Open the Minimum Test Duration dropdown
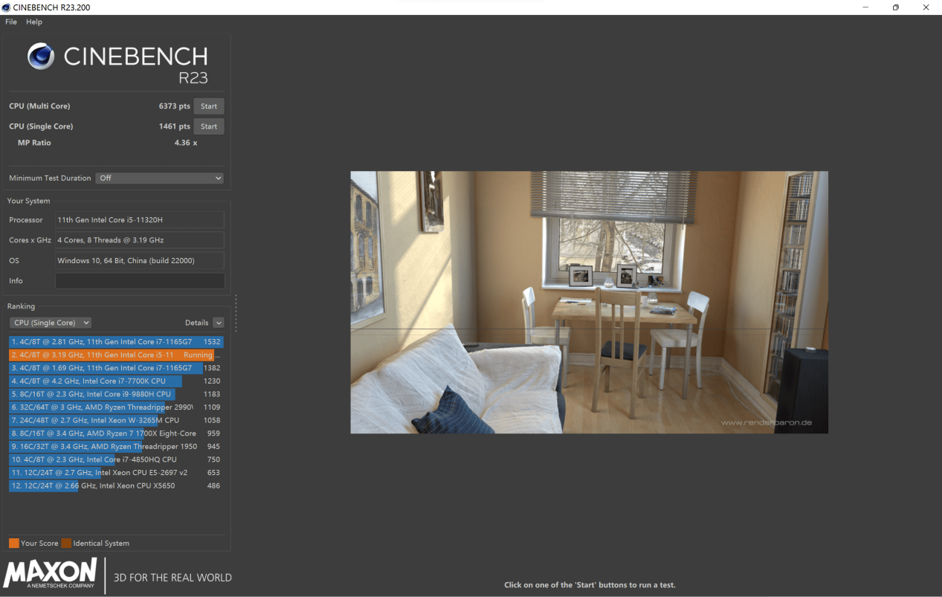942x597 pixels. pyautogui.click(x=159, y=178)
